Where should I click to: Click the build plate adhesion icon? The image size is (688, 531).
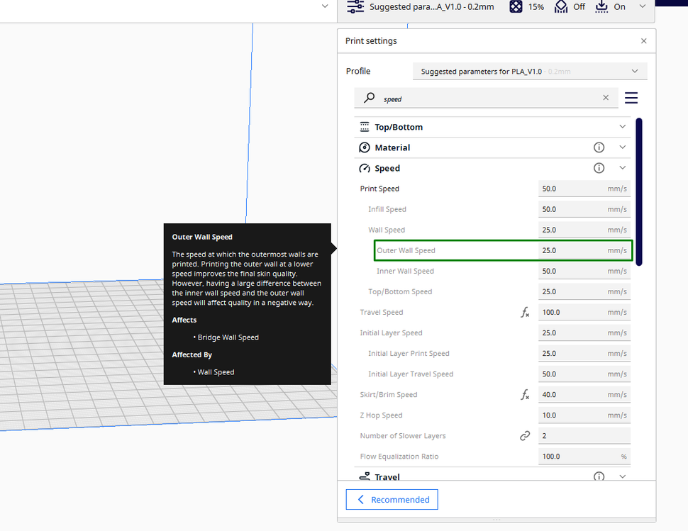click(600, 6)
